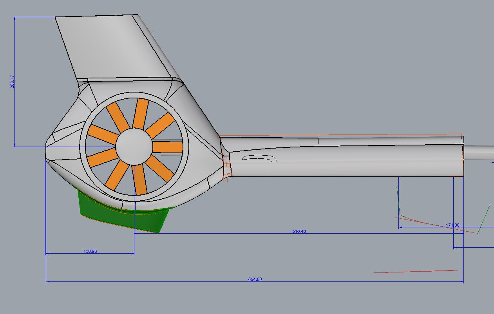
Task: Click the 654.60 overall length dimension
Action: [255, 280]
